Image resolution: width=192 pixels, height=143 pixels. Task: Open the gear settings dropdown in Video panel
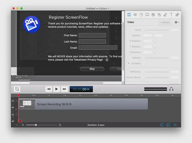click(177, 22)
